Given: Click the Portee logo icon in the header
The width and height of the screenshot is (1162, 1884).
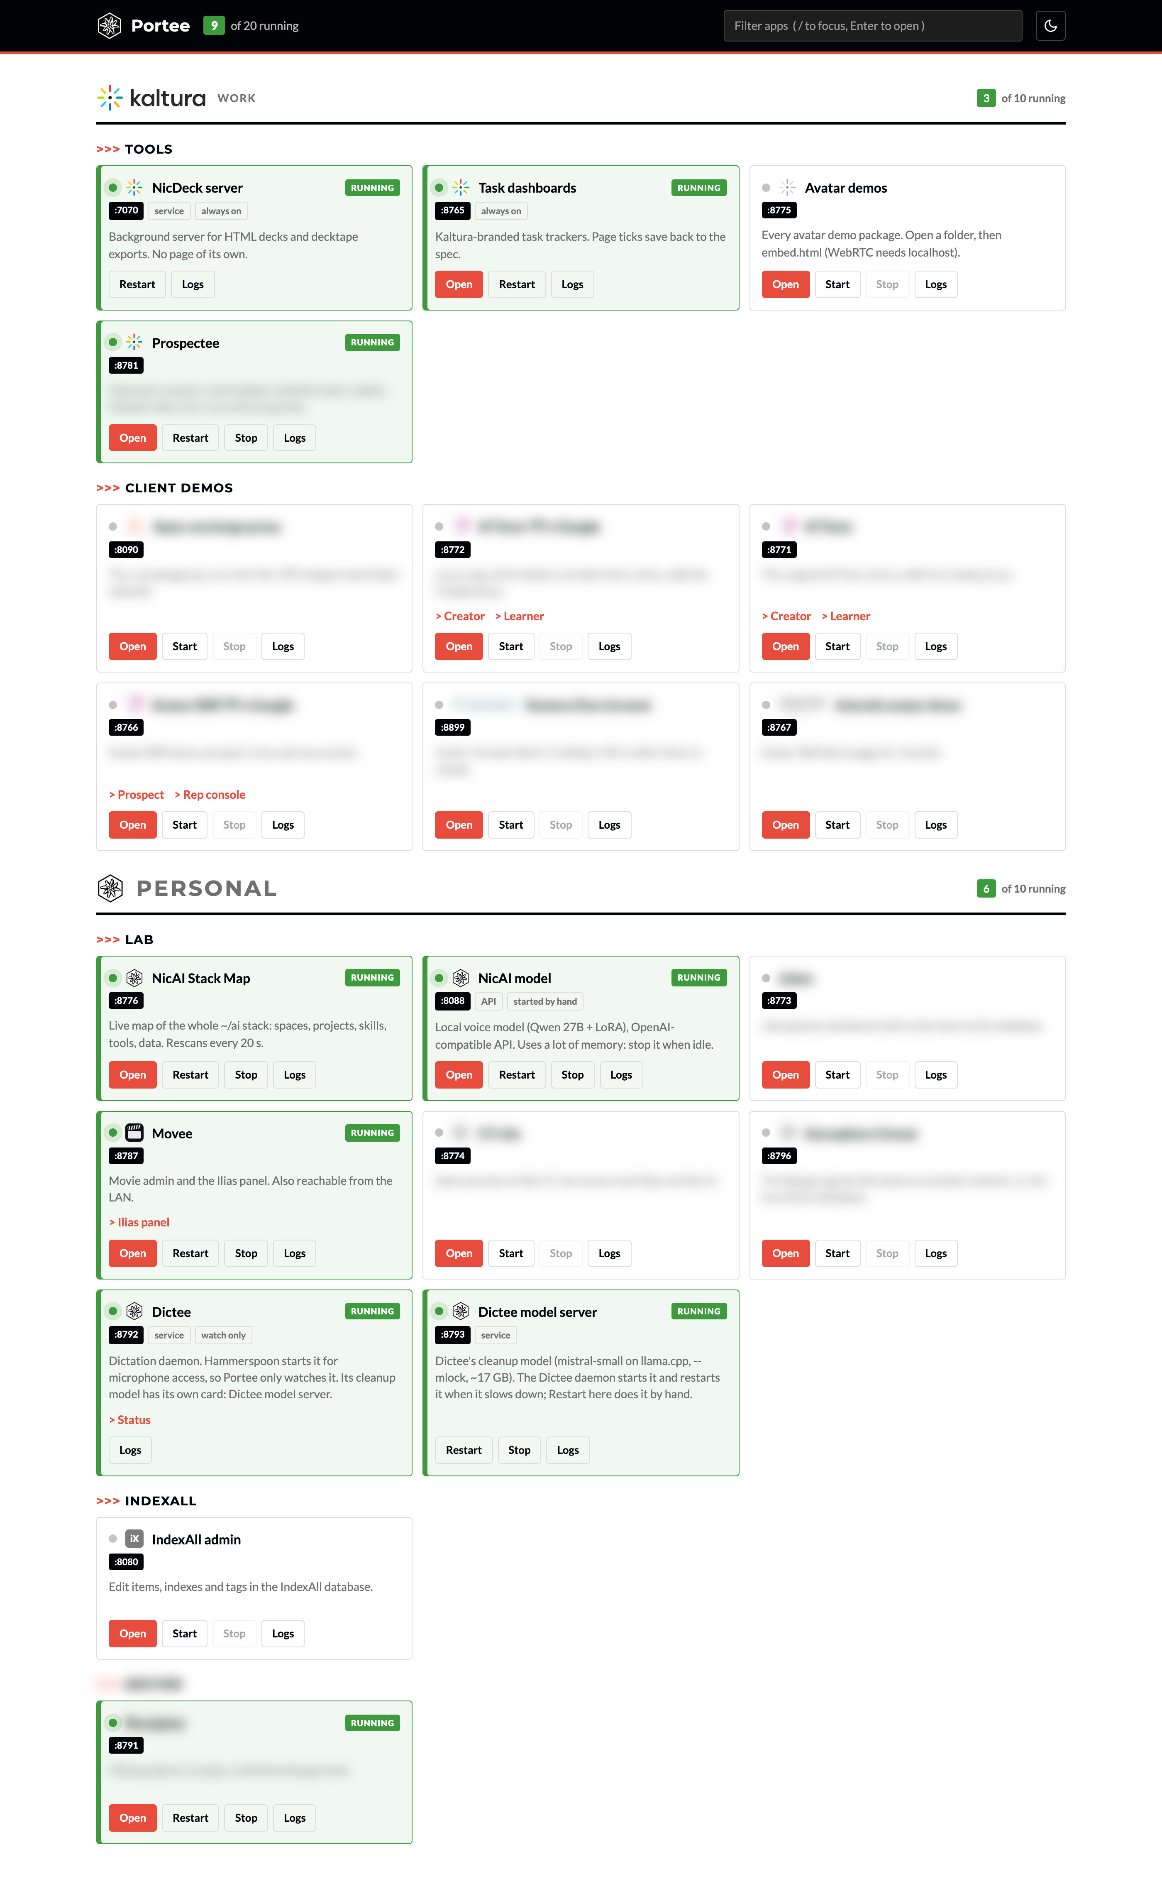Looking at the screenshot, I should 110,25.
